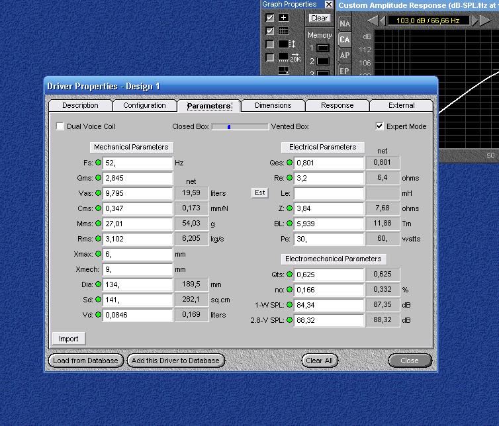This screenshot has width=499, height=426.
Task: Jump cursor right with the large right arrow
Action: tap(486, 21)
